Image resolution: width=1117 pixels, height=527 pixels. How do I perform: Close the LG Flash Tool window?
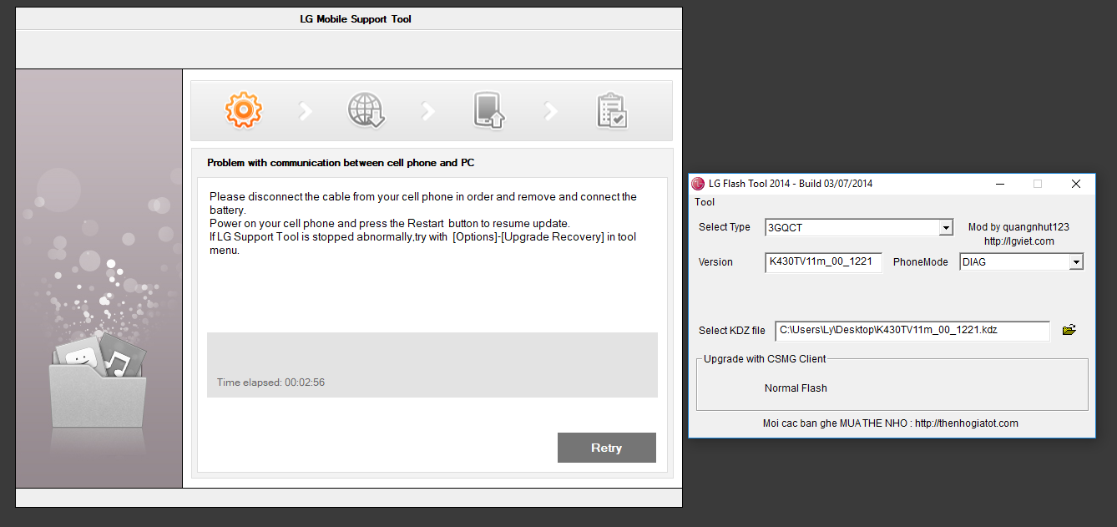pos(1076,184)
